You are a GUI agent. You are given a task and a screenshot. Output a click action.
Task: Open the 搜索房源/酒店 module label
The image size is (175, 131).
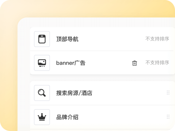tap(74, 93)
